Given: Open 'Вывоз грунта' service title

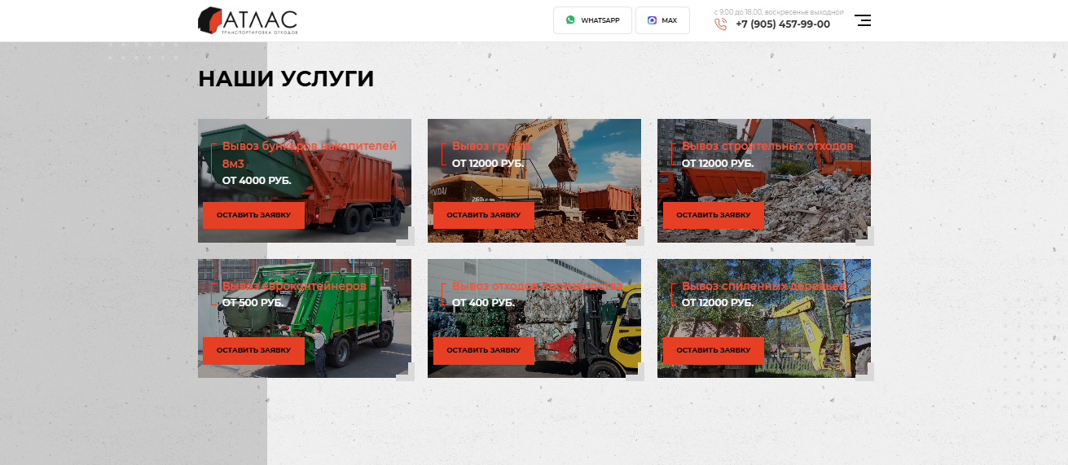Looking at the screenshot, I should point(491,146).
